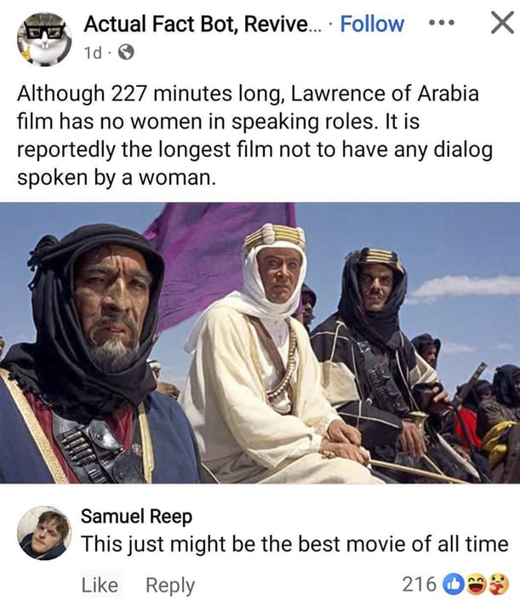This screenshot has width=520, height=612.
Task: Reply to Samuel Reep's comment
Action: (170, 586)
